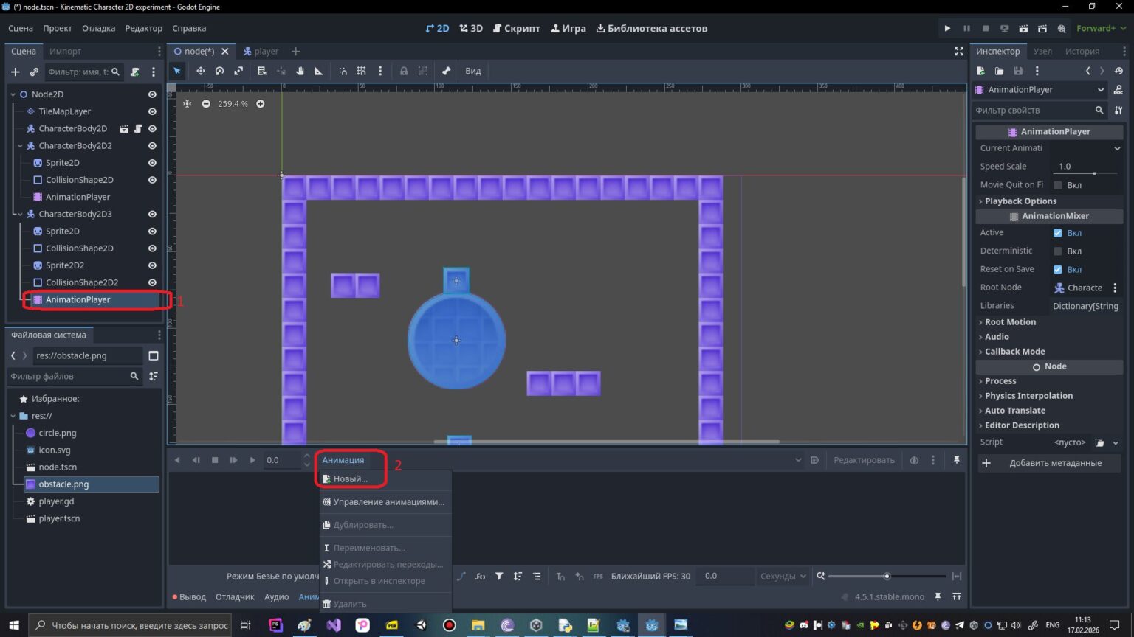The image size is (1134, 637).
Task: Select player.gd in the file system
Action: tap(56, 501)
